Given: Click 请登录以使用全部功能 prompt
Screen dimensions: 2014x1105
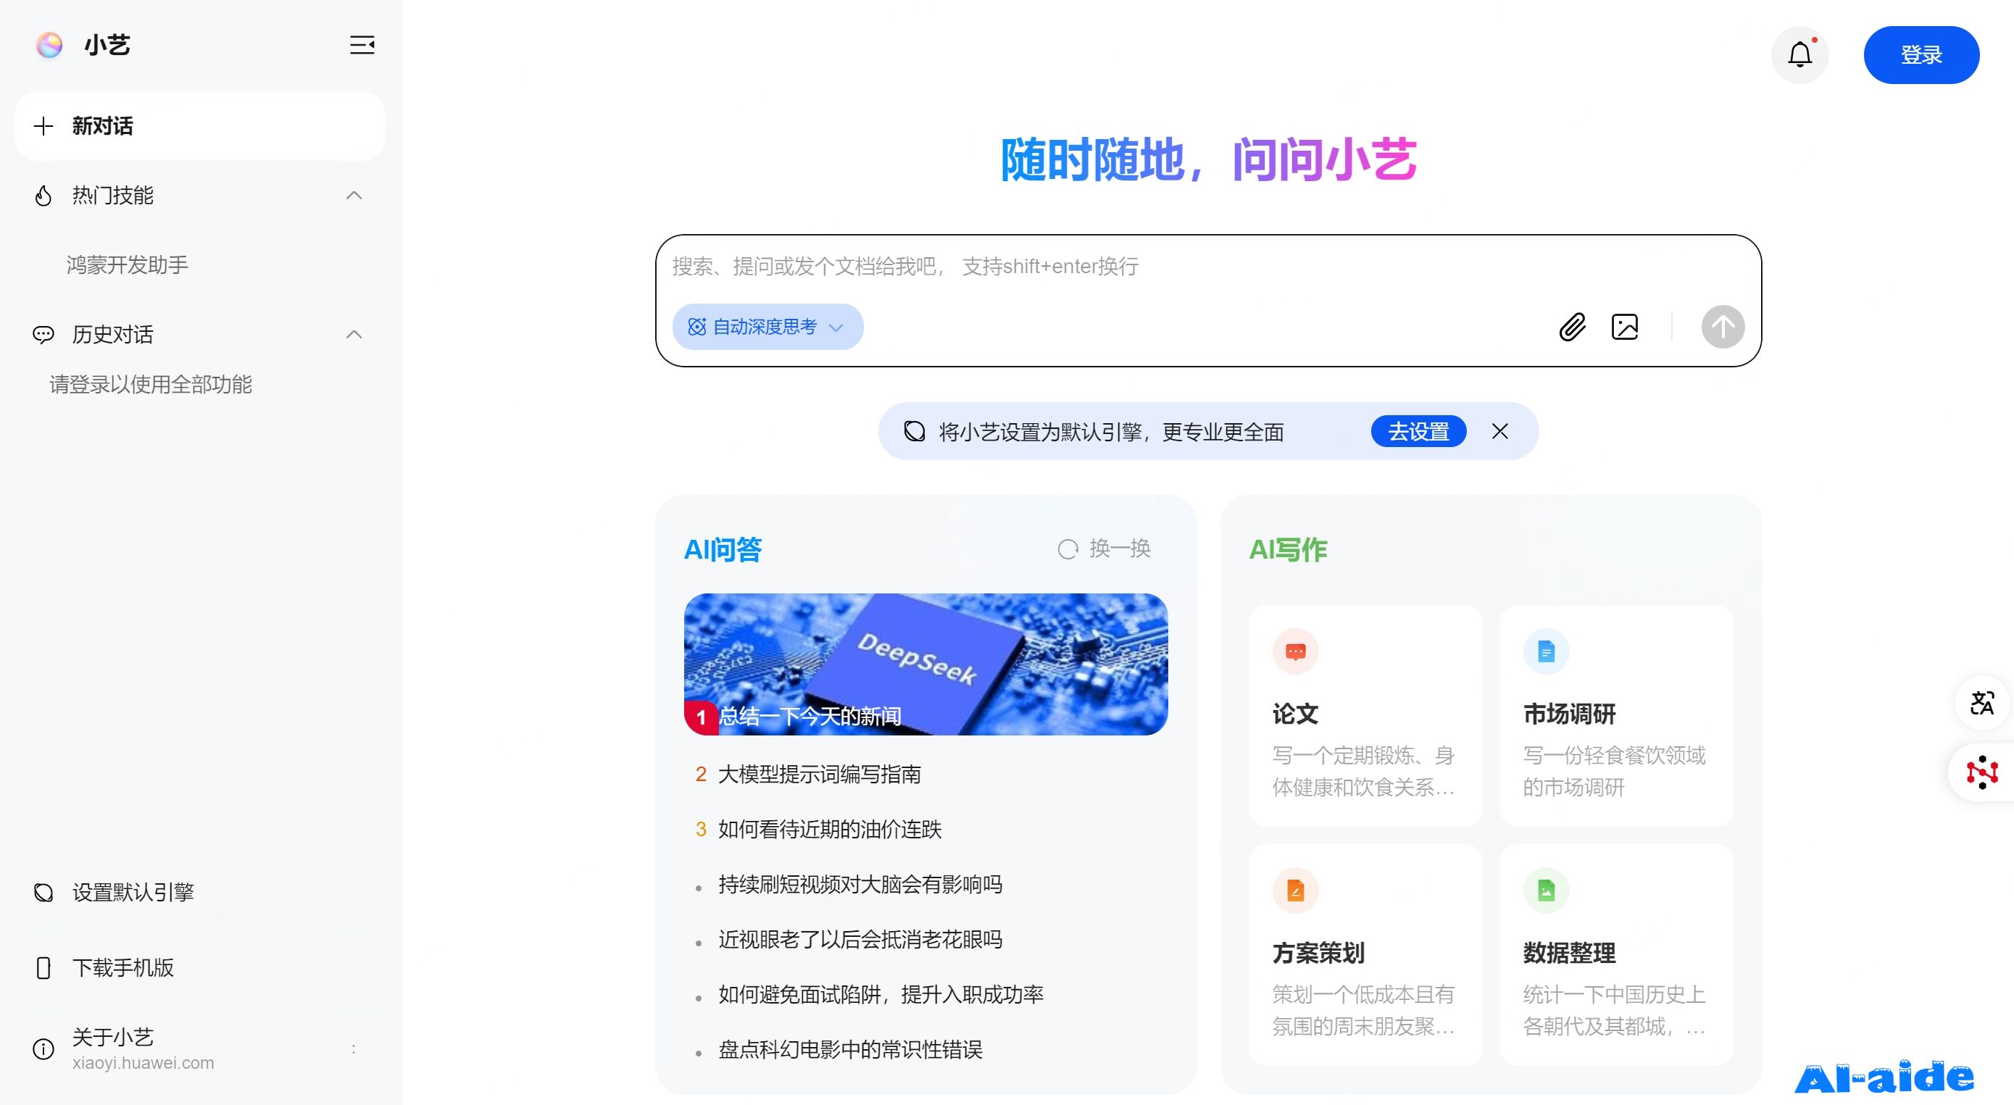Looking at the screenshot, I should tap(150, 385).
